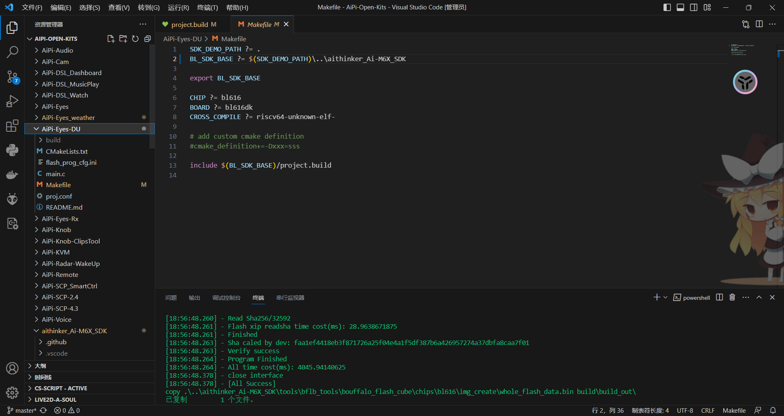Screen dimensions: 784x416
Task: Open the PlatformIO alien icon
Action: (12, 199)
